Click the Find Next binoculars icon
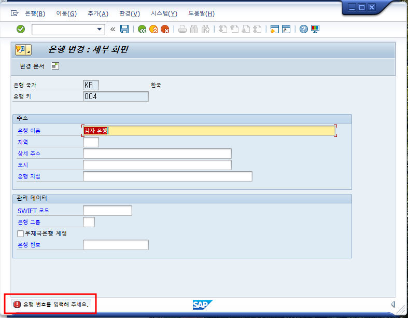Screen dimensions: 408x318 tap(205, 29)
